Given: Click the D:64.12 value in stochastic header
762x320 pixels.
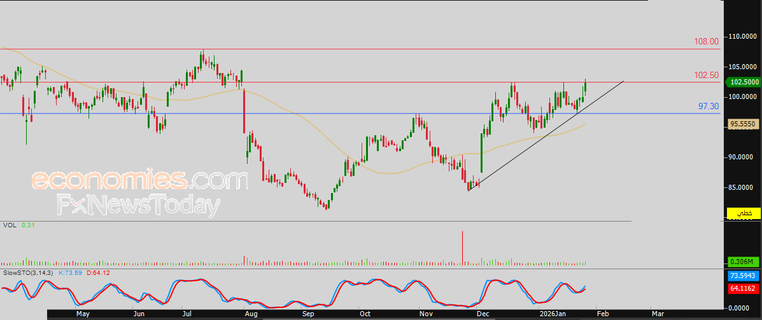Looking at the screenshot, I should (98, 272).
